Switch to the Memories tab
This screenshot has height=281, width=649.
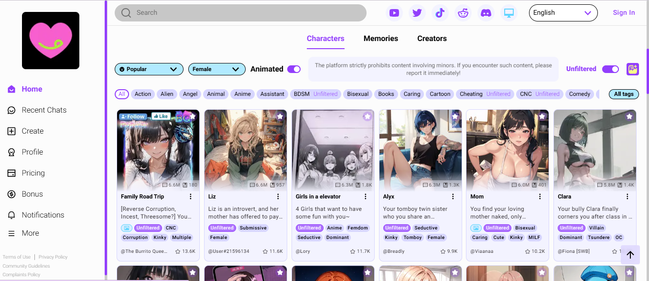coord(380,39)
